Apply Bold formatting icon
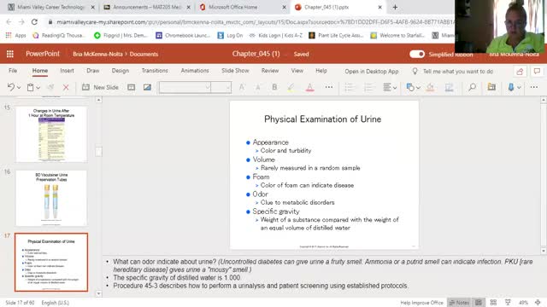 tap(274, 87)
